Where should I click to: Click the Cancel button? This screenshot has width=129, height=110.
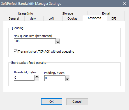[x=77, y=102]
